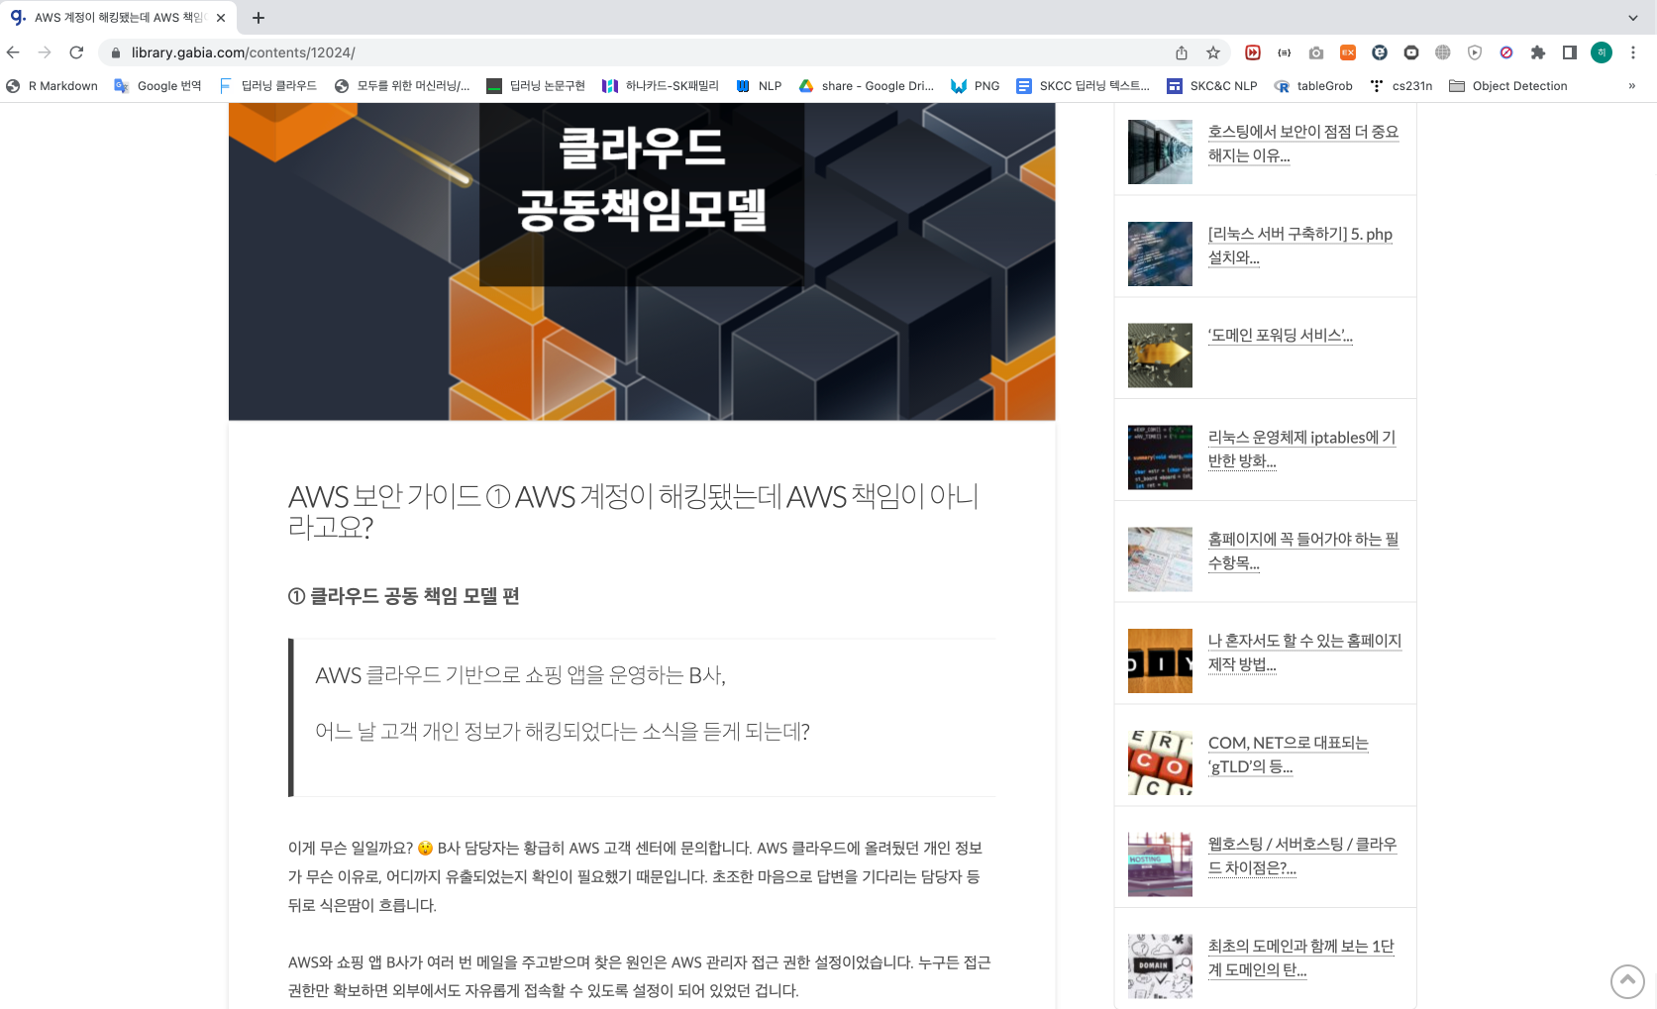The width and height of the screenshot is (1657, 1009).
Task: Click the red no-entry blocker extension icon
Action: tap(1506, 52)
